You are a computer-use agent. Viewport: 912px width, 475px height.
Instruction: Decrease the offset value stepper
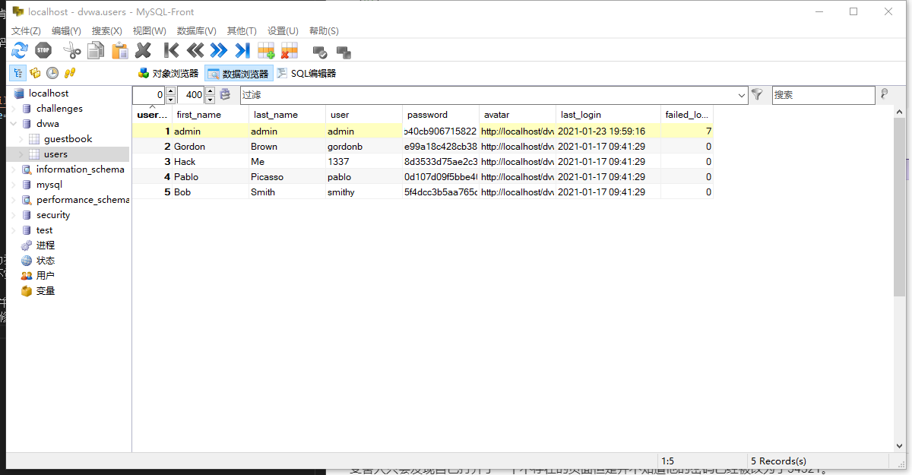170,100
